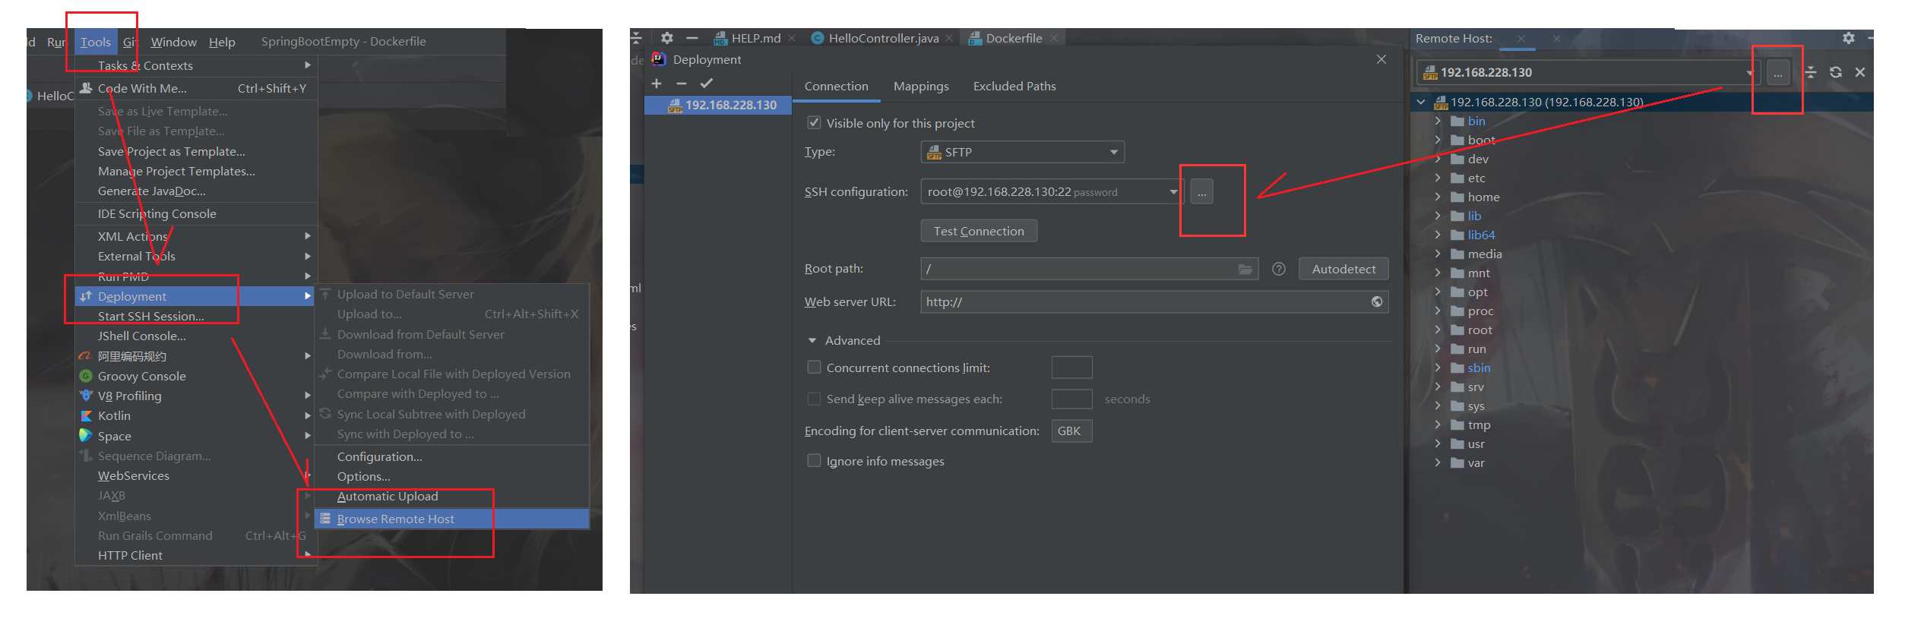Refresh the Remote Host file tree
Image resolution: width=1905 pixels, height=631 pixels.
(x=1836, y=72)
